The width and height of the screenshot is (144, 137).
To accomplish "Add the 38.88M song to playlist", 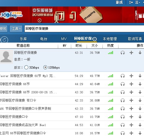I will pos(131,100).
